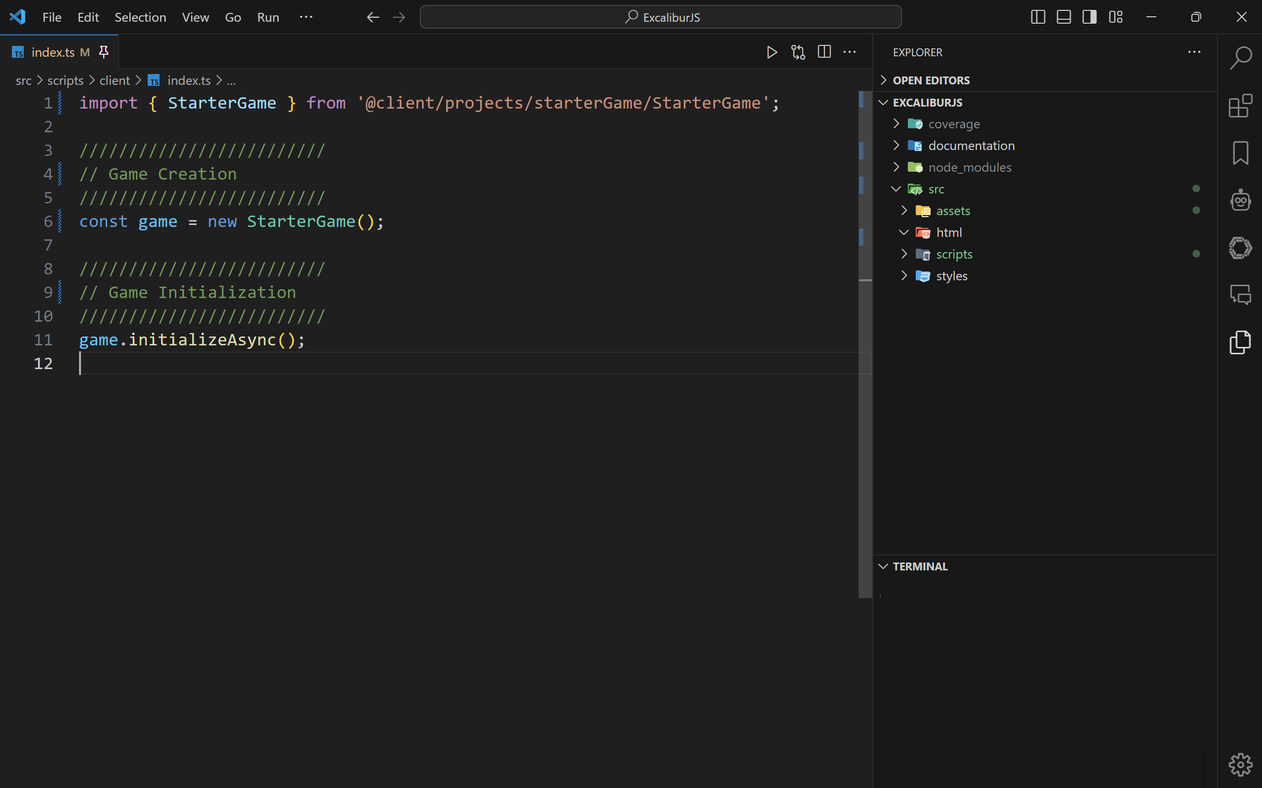Viewport: 1262px width, 788px height.
Task: Click the editor vertical scrollbar slider
Action: point(865,344)
